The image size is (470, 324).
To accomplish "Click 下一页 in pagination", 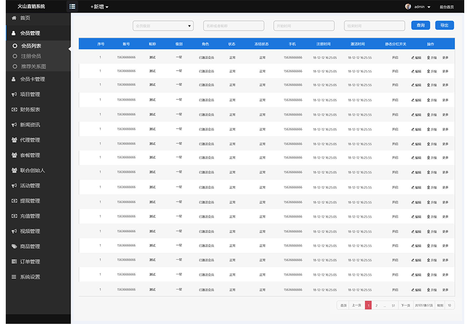I will (x=406, y=305).
